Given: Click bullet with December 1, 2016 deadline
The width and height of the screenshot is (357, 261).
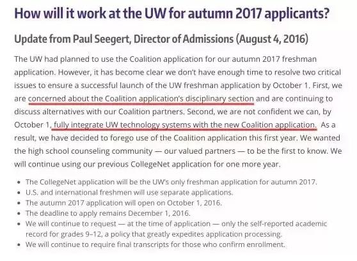Looking at the screenshot, I should [x=108, y=213].
